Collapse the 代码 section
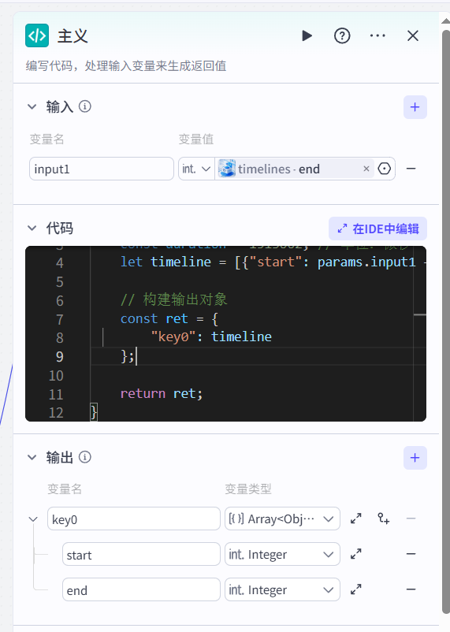450x632 pixels. click(x=32, y=228)
